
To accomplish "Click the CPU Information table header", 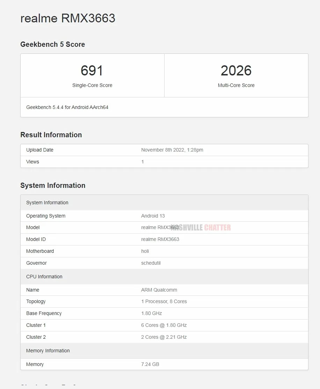I will [44, 277].
